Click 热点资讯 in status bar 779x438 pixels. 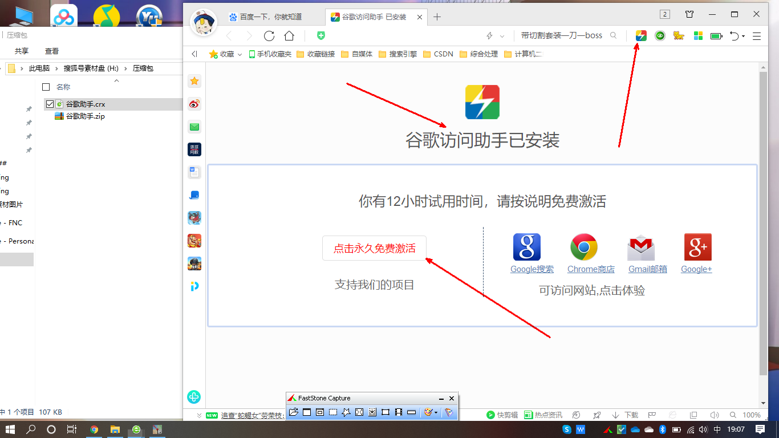(x=543, y=415)
